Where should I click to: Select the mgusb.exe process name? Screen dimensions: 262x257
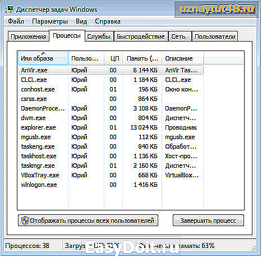36,137
